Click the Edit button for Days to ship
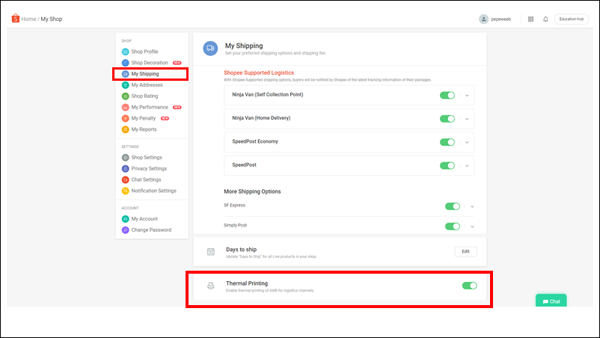 tap(465, 251)
